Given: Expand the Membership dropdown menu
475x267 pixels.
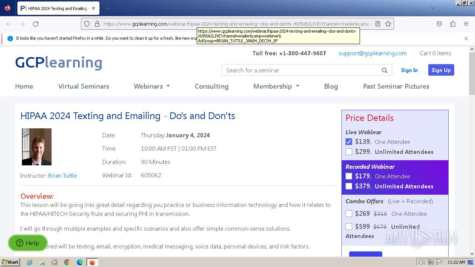Looking at the screenshot, I should 276,86.
